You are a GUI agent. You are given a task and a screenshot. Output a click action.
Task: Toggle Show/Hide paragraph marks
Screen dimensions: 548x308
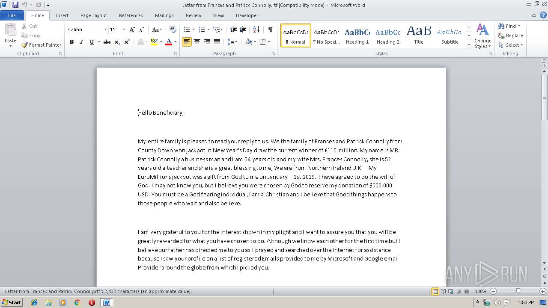[270, 30]
